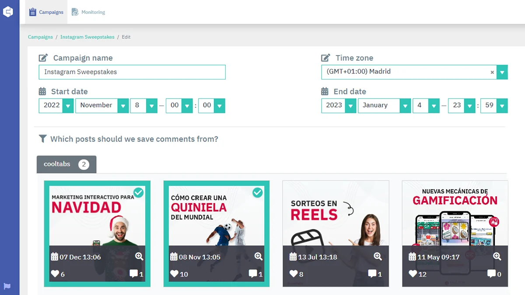Click the magnifier on the Gamificación post
The width and height of the screenshot is (525, 295).
[497, 257]
